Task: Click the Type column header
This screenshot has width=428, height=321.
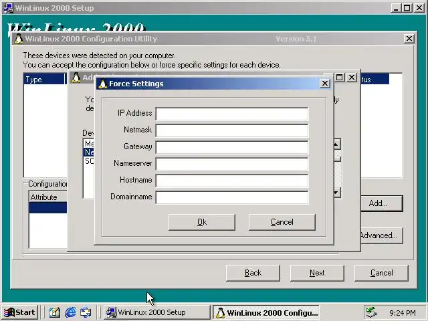Action: pos(45,80)
